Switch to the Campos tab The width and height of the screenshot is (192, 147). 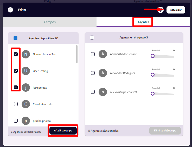(x=50, y=22)
